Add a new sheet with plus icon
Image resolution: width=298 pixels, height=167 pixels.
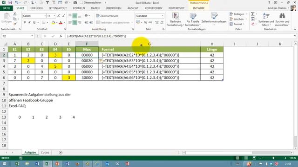pos(61,153)
